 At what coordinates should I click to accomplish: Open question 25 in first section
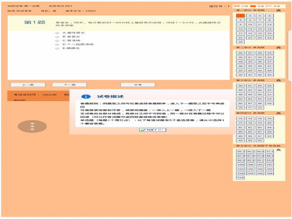(x=241, y=42)
